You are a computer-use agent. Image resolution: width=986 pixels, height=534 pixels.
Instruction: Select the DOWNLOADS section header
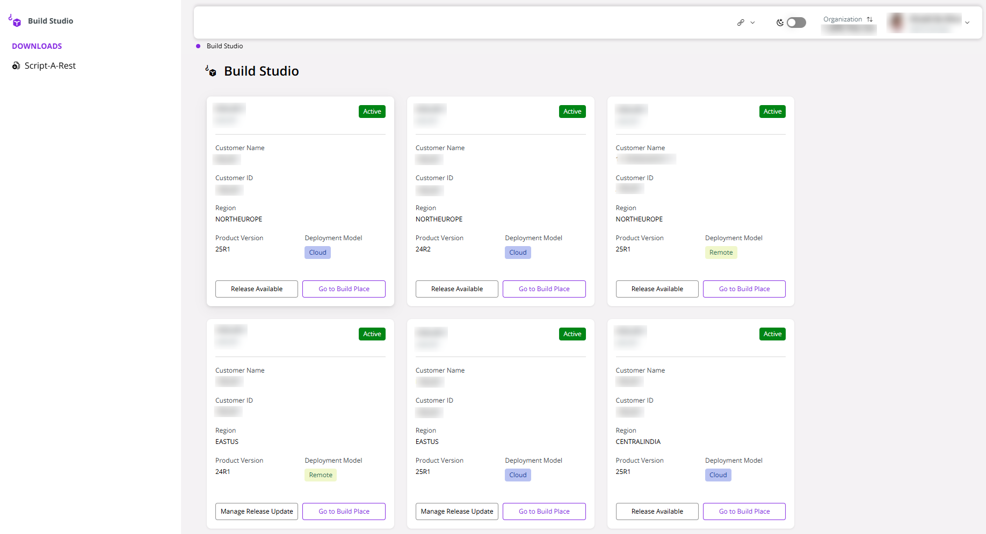(x=37, y=46)
